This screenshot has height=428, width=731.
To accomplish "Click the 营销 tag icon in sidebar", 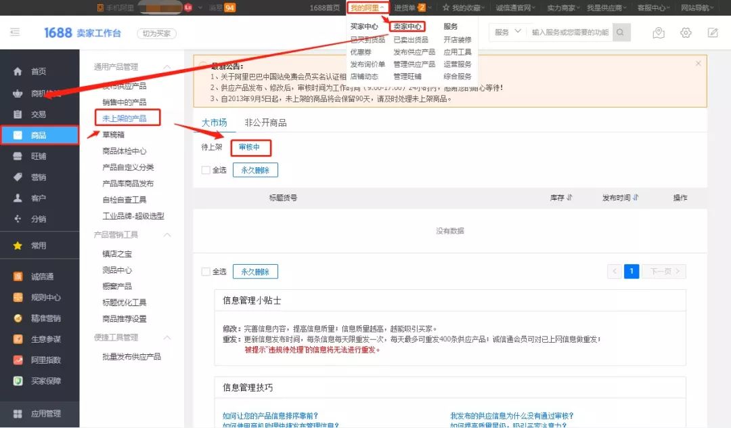I will (x=18, y=177).
